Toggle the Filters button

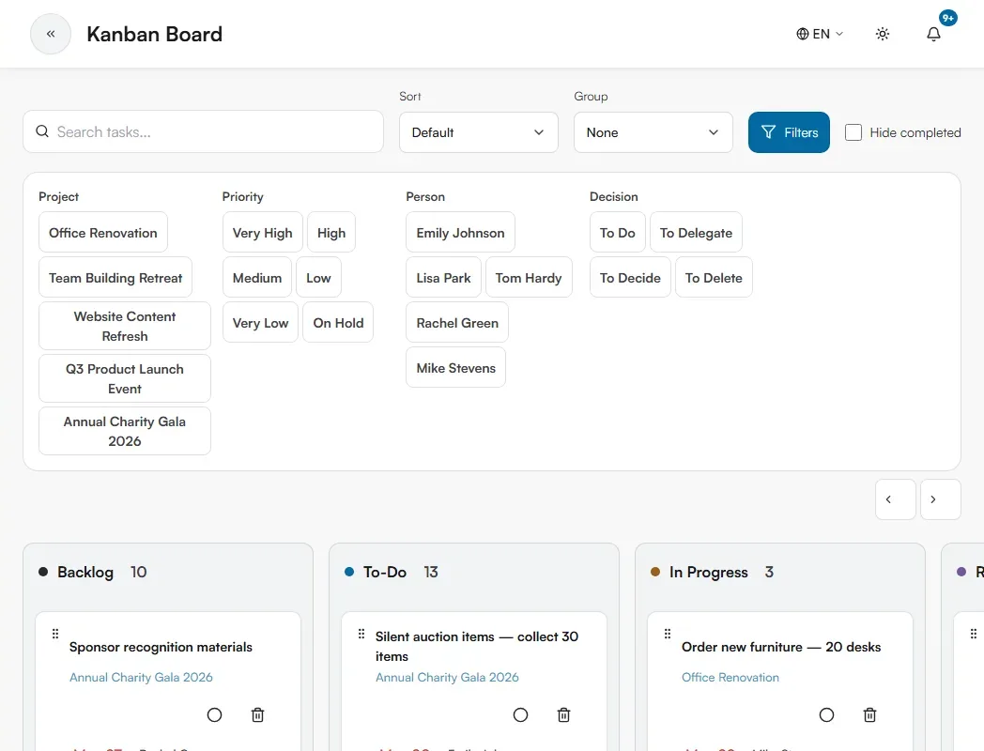[789, 132]
